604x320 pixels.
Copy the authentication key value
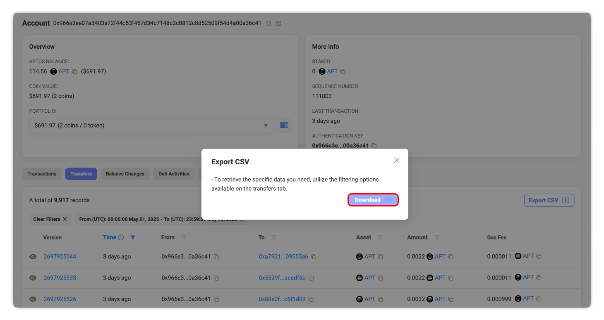[374, 146]
